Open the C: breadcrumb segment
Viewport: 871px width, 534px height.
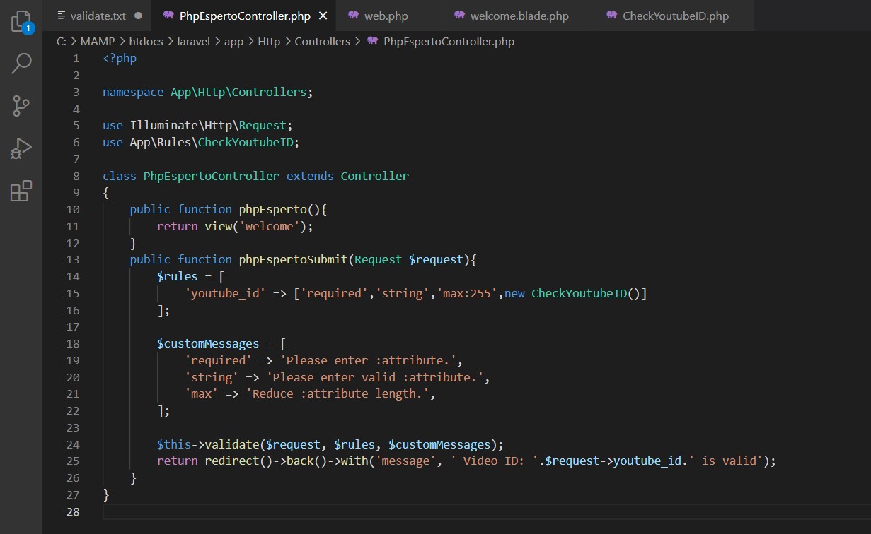click(x=62, y=41)
